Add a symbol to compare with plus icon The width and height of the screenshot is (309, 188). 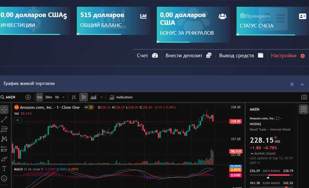point(28,97)
